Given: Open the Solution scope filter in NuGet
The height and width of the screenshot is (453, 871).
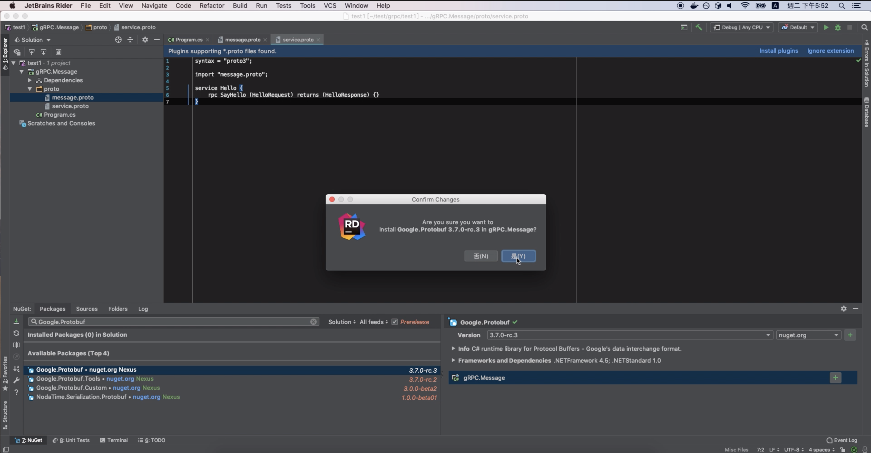Looking at the screenshot, I should (341, 322).
